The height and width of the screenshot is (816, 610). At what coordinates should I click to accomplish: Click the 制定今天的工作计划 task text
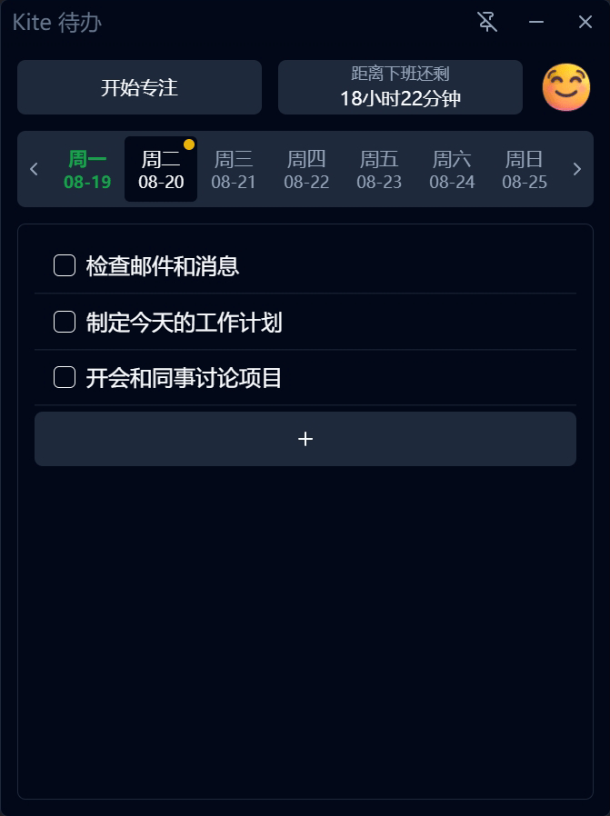tap(185, 323)
